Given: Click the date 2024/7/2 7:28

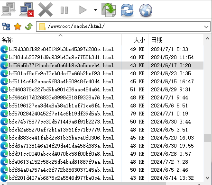Looking at the screenshot, I should coord(169,162).
